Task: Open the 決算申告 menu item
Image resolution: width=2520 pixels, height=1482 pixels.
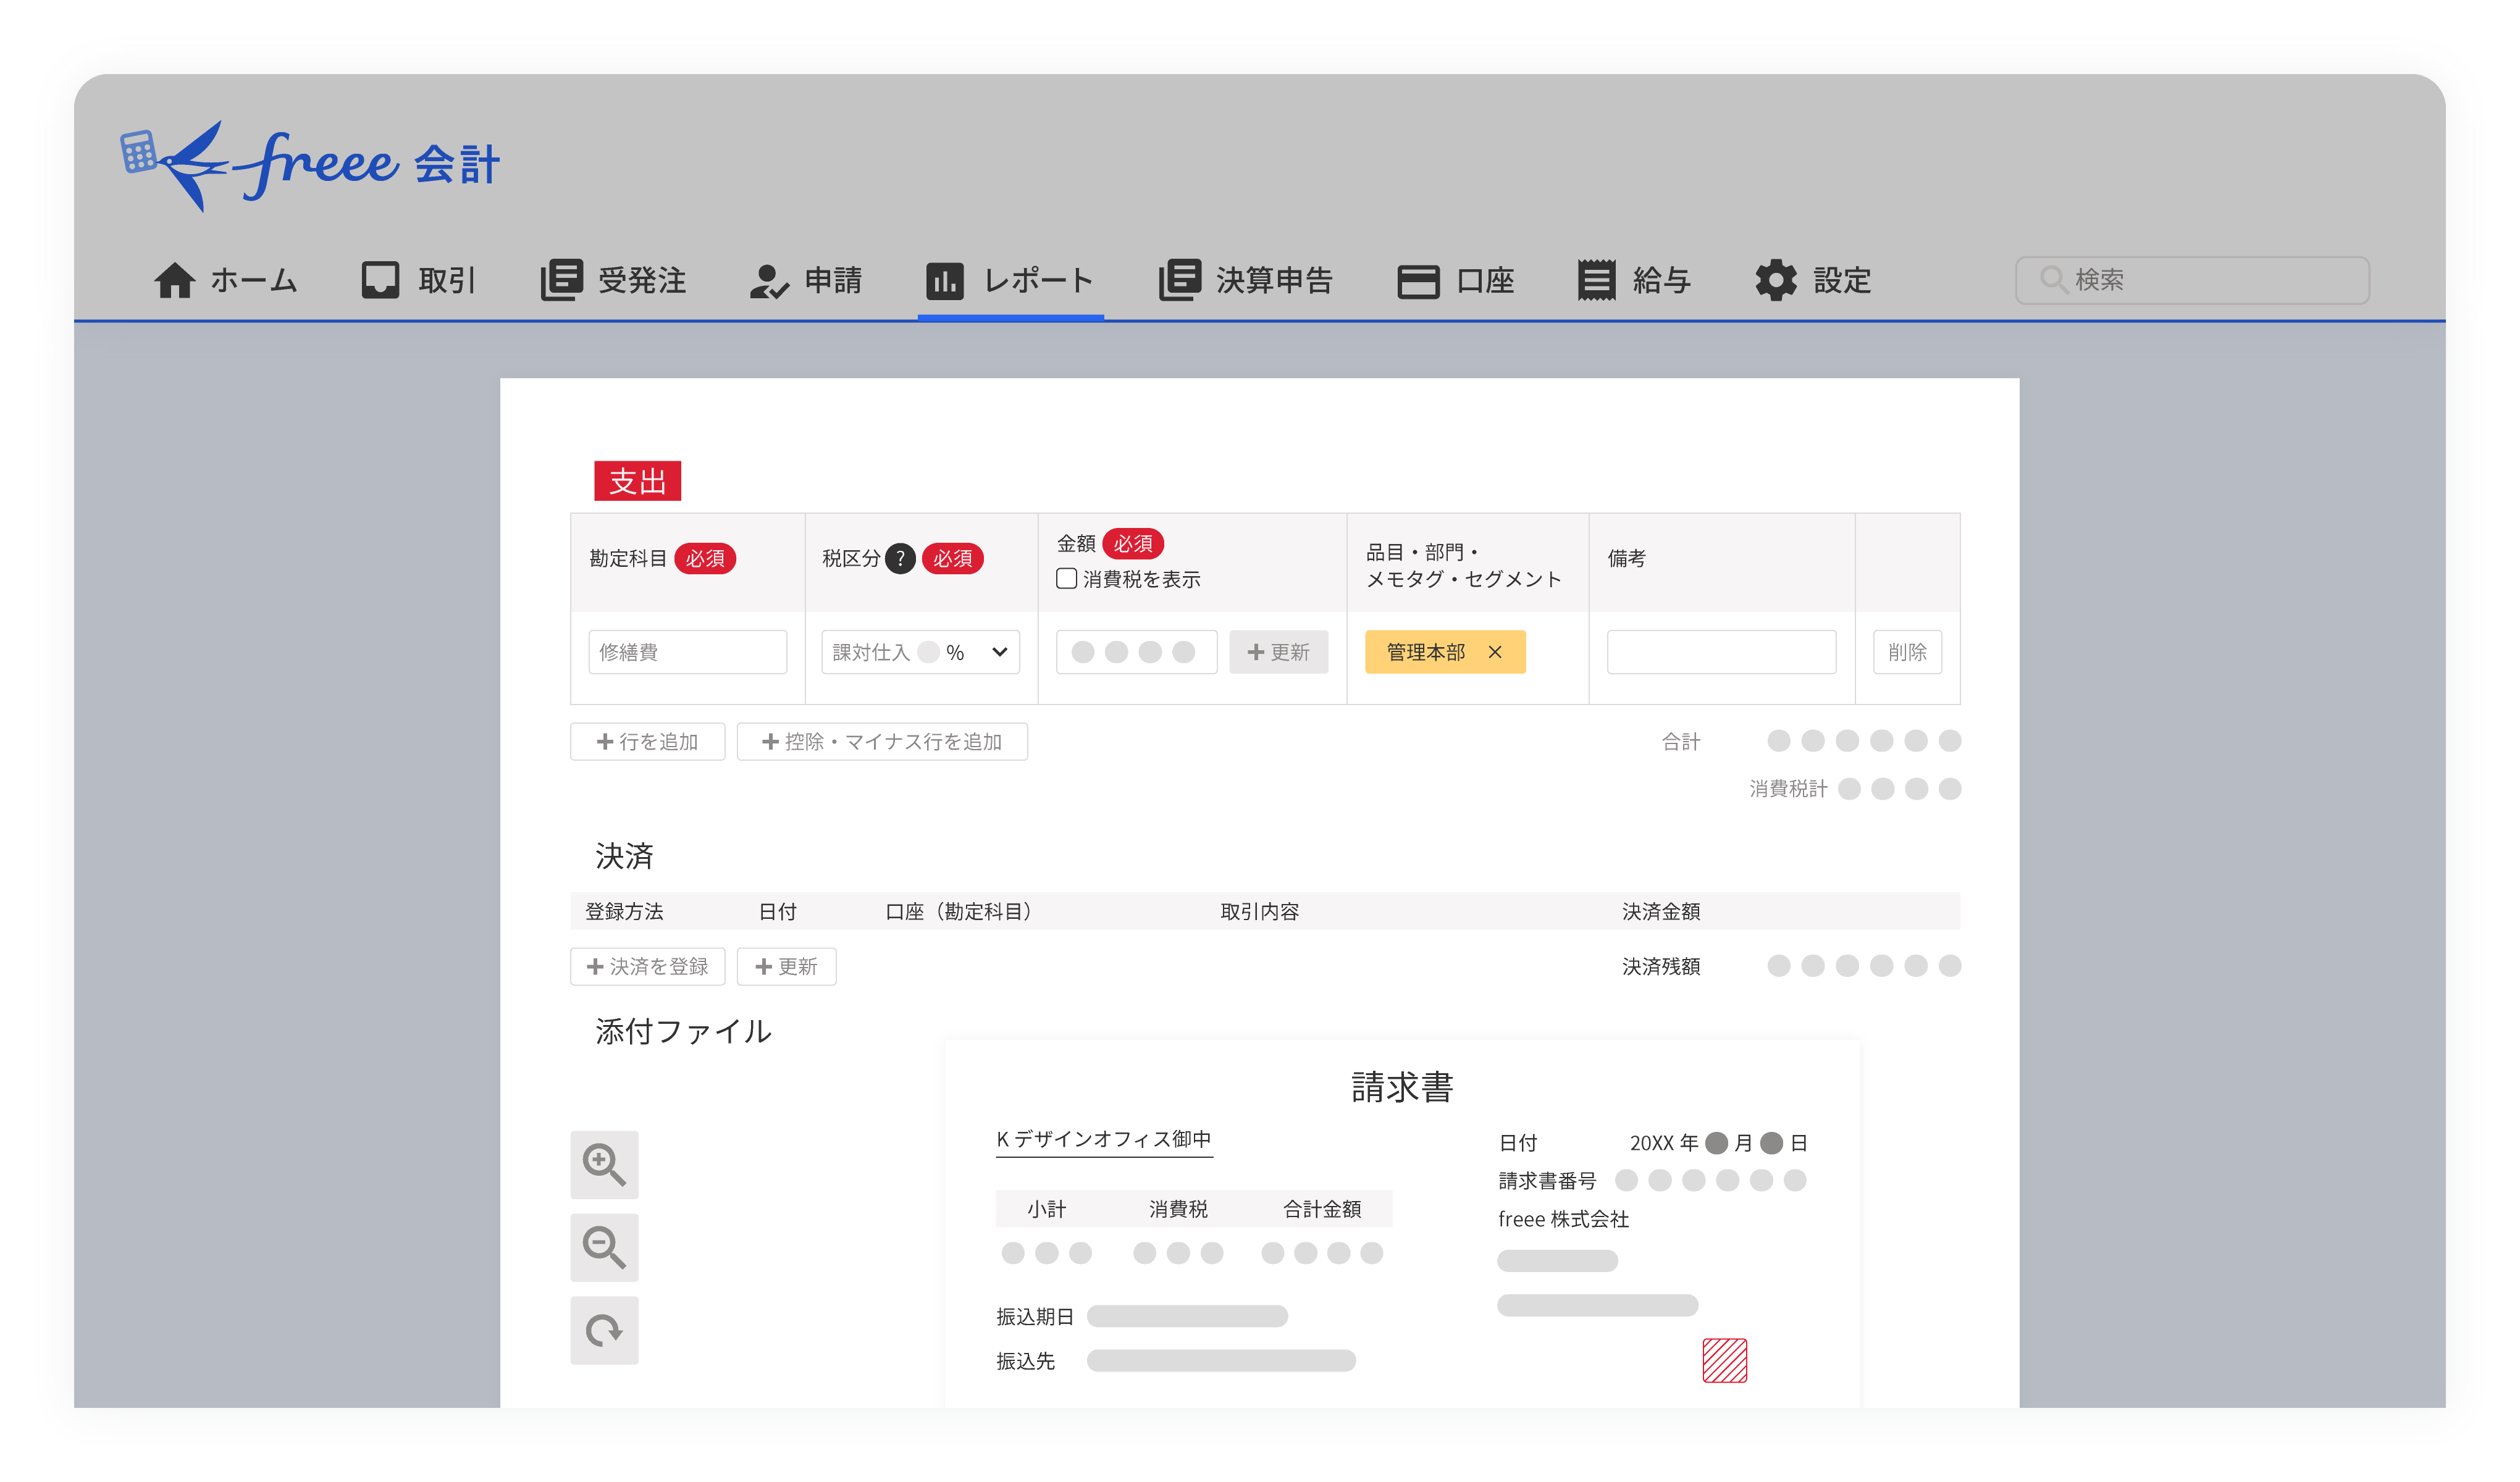Action: coord(1246,281)
